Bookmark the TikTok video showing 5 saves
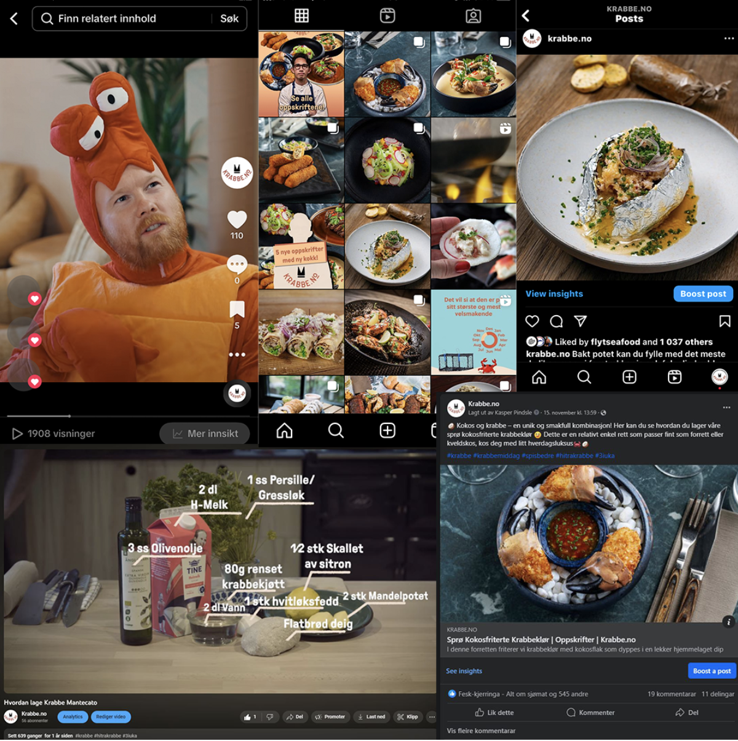Screen dimensions: 738x741 tap(237, 309)
